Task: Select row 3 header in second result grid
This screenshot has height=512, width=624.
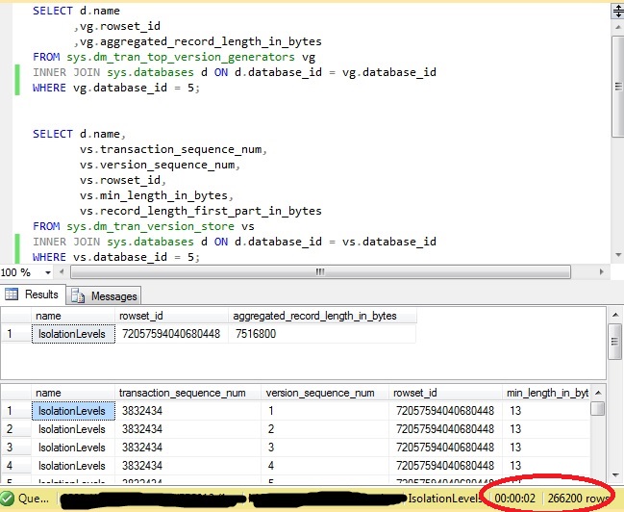Action: tap(15, 448)
